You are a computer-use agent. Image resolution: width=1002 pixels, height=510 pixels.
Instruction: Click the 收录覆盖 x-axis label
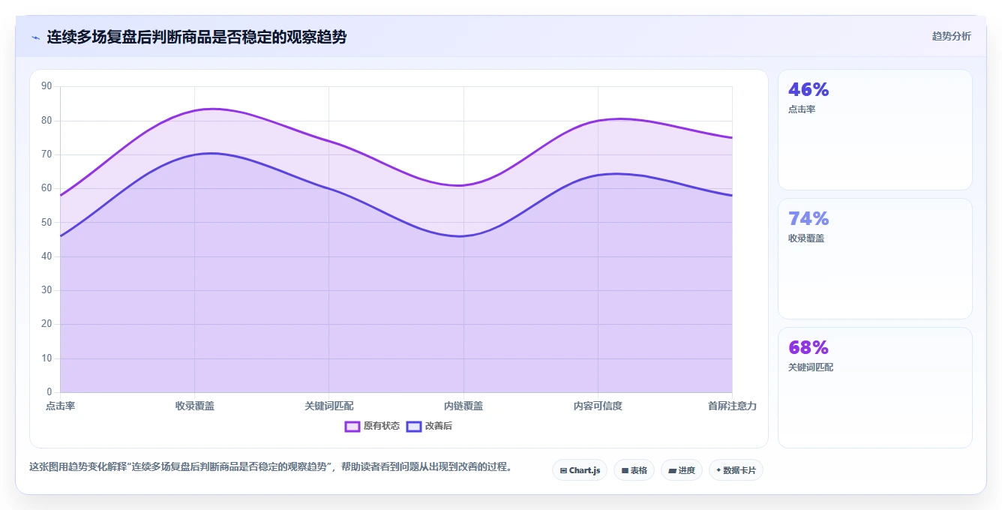click(195, 406)
